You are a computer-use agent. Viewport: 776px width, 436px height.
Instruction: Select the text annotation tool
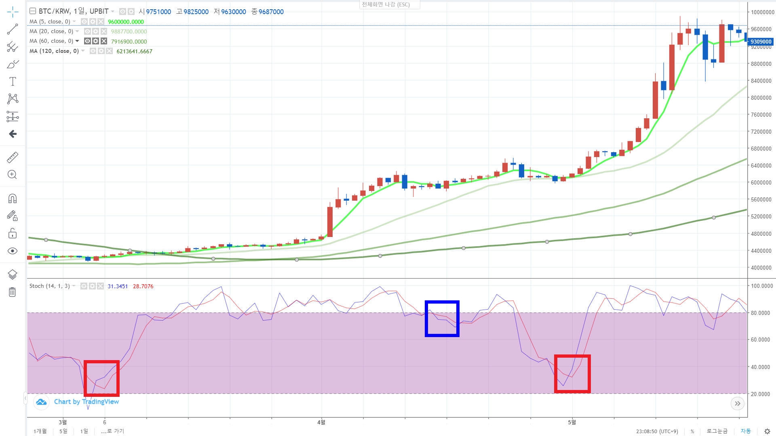[13, 82]
